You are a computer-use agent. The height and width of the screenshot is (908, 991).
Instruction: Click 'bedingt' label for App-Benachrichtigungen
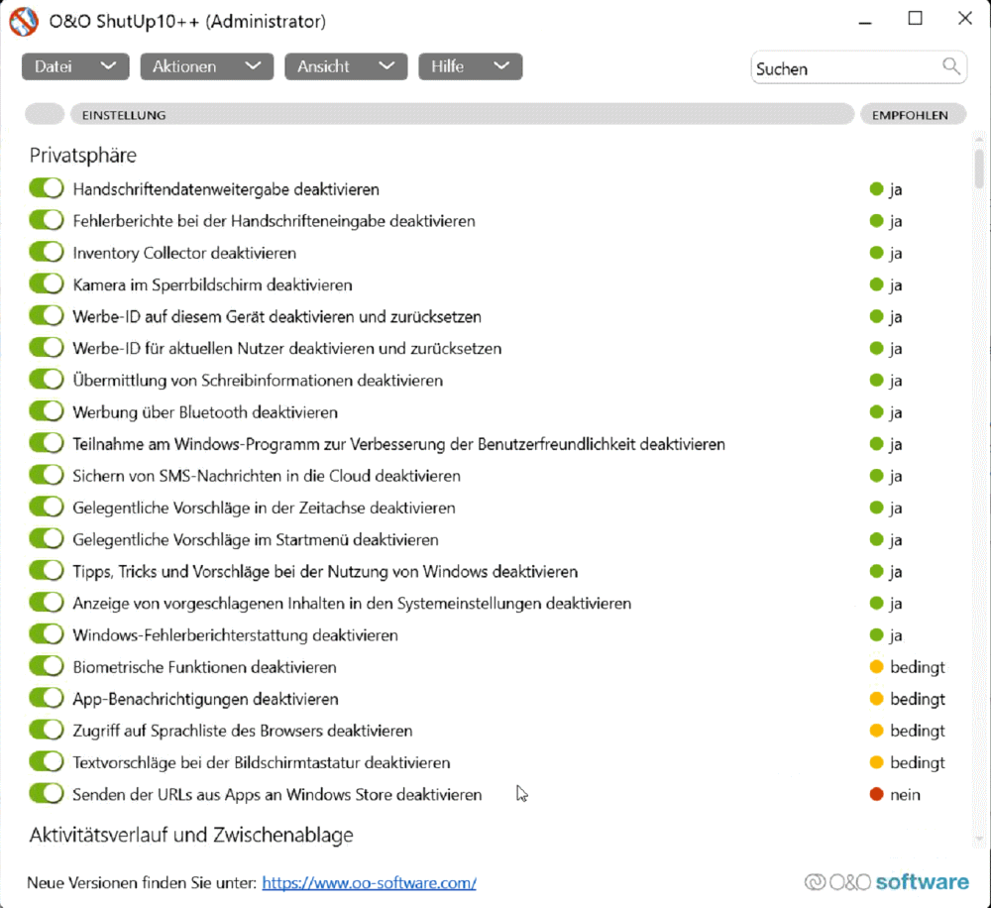tap(918, 699)
